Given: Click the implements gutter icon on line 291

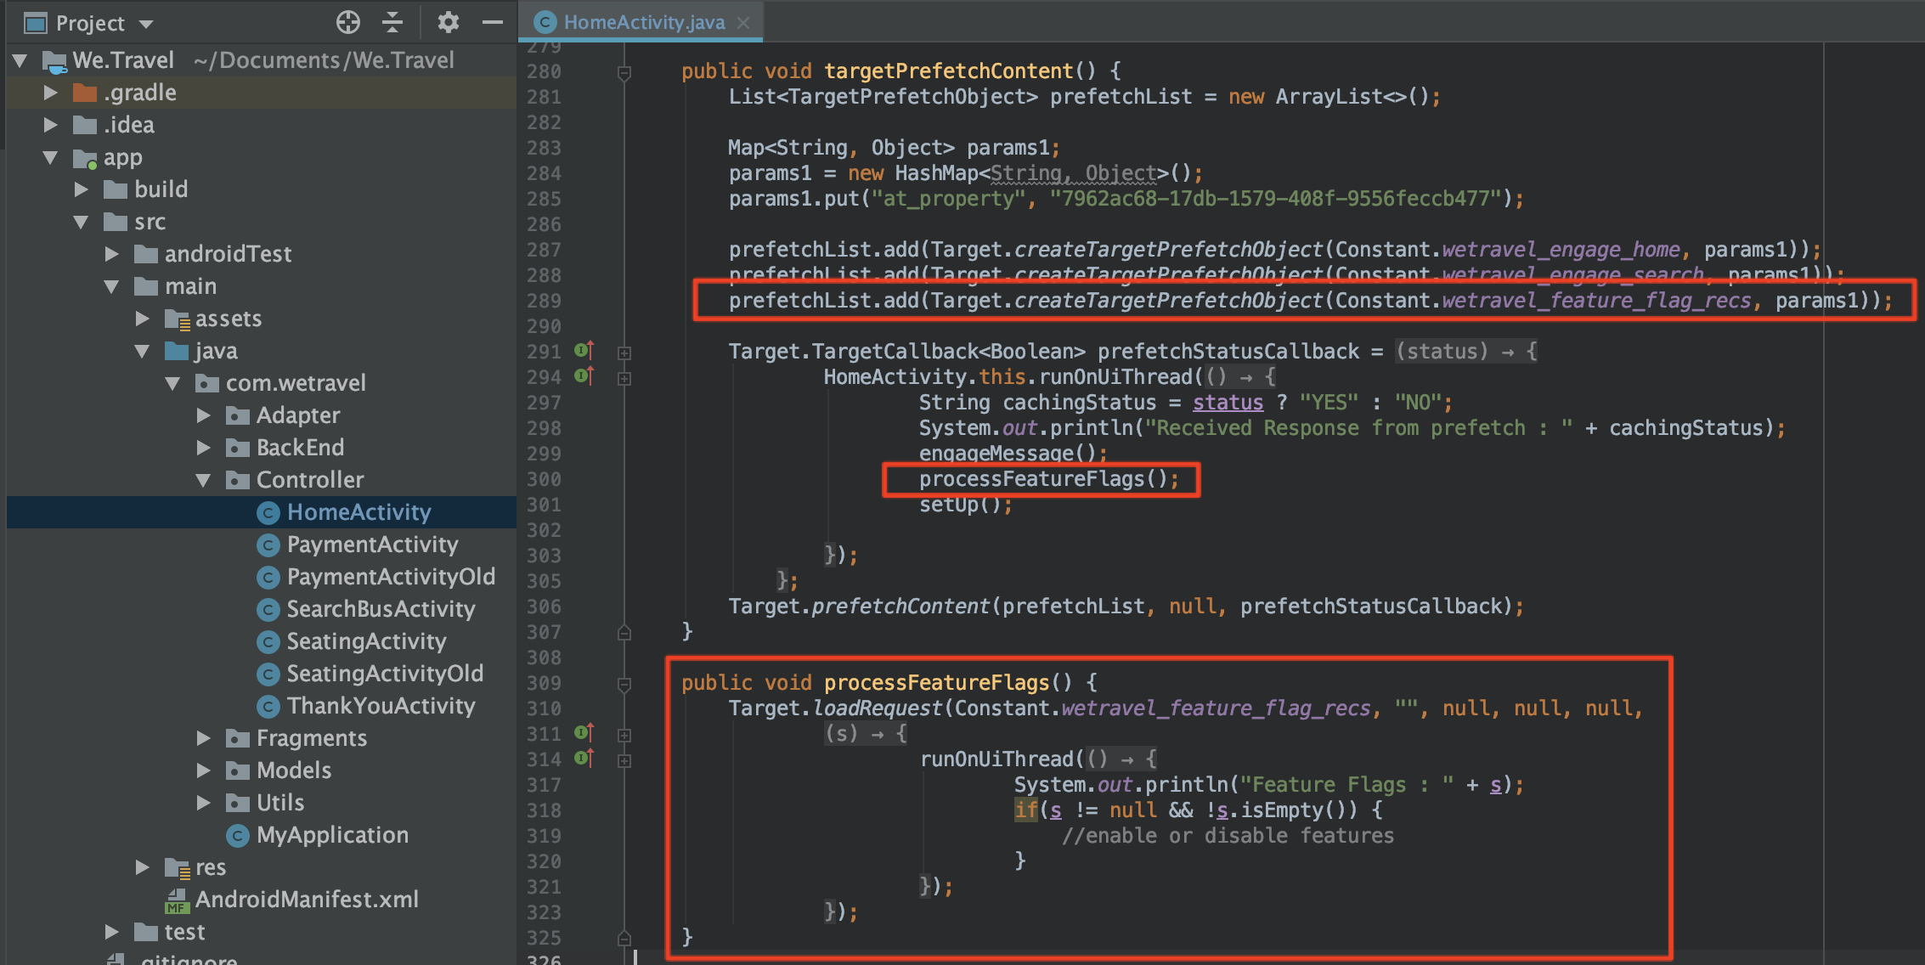Looking at the screenshot, I should 584,351.
